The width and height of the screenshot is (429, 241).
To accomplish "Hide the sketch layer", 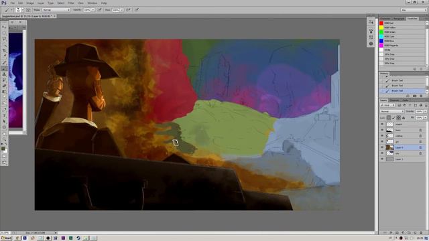I will click(382, 125).
